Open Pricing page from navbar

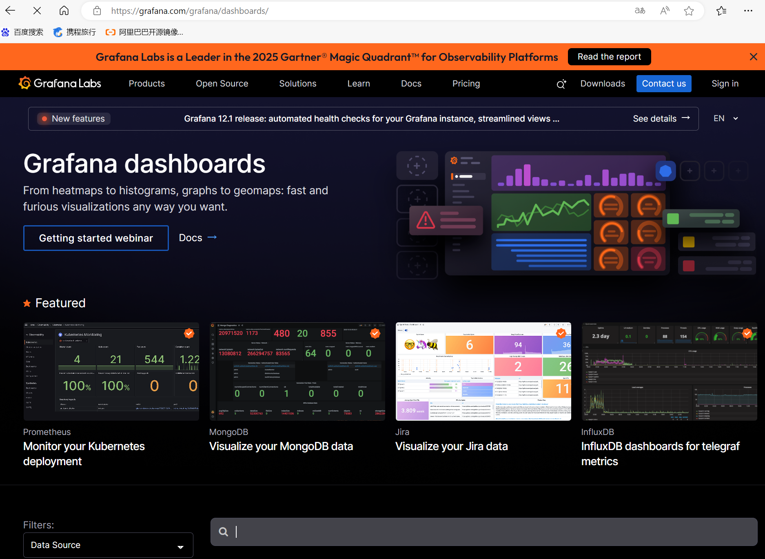tap(466, 84)
